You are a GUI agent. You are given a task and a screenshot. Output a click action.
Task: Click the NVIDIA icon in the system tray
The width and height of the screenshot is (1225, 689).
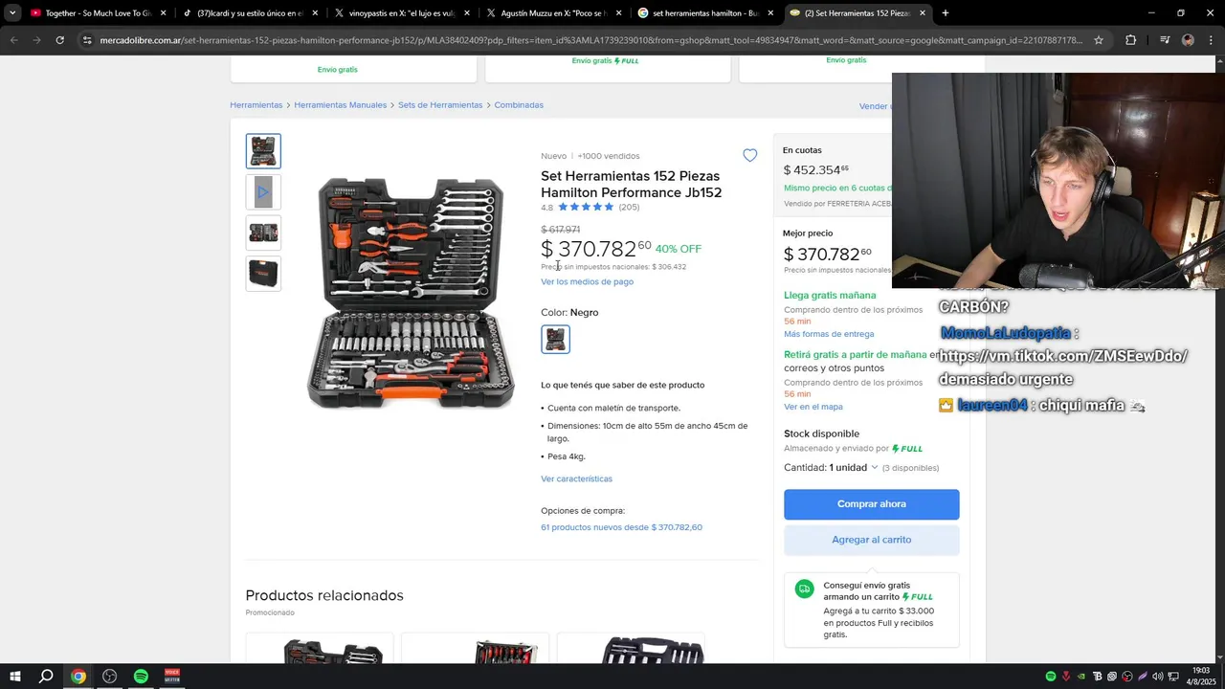point(1081,677)
